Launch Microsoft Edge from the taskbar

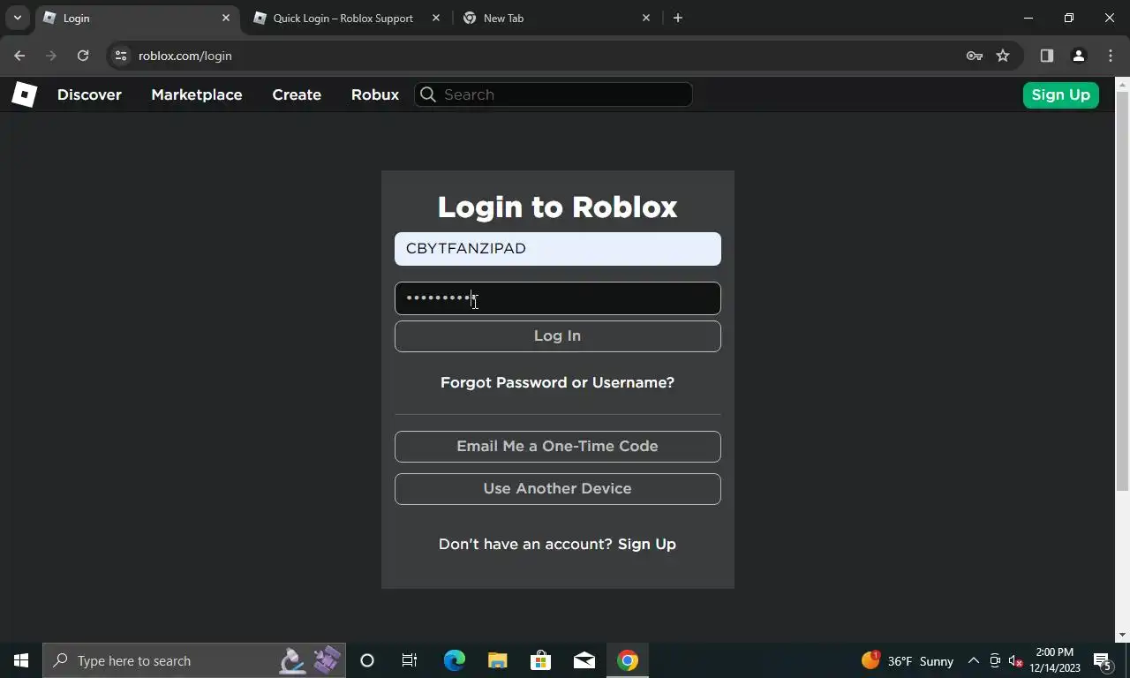(454, 660)
